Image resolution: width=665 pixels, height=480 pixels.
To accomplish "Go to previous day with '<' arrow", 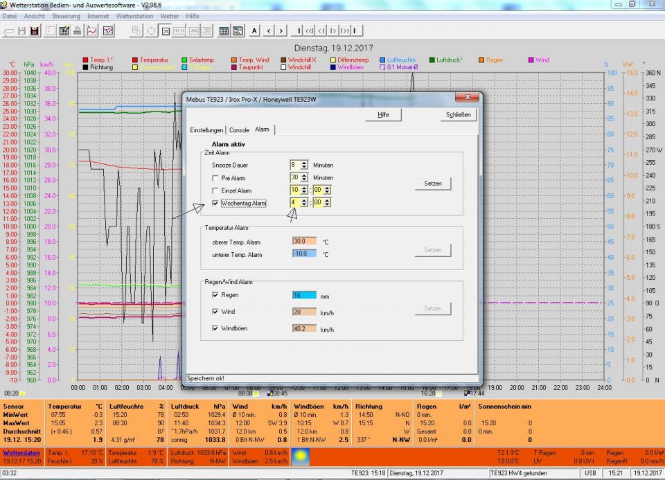I will [269, 30].
